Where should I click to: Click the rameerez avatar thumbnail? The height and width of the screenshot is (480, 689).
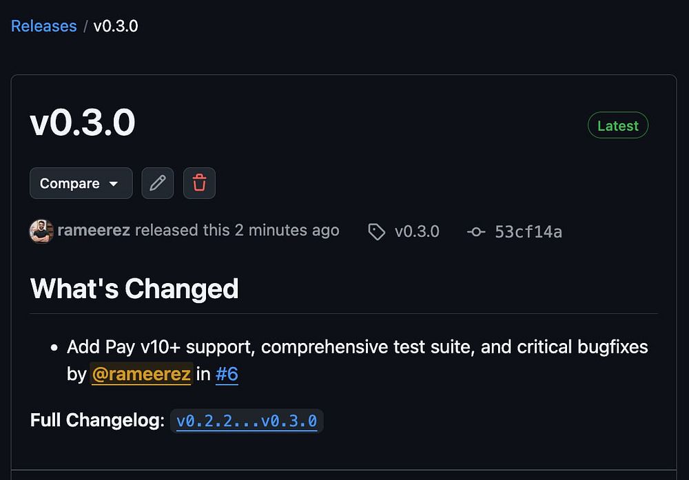click(x=41, y=231)
